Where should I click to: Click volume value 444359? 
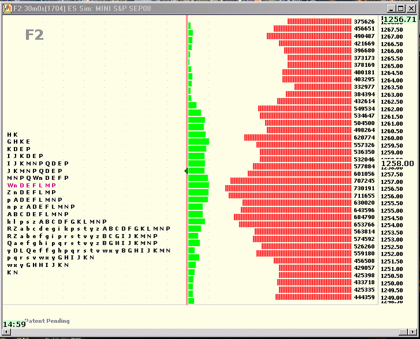(364, 297)
